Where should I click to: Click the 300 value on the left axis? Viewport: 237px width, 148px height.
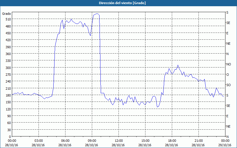click(x=8, y=68)
